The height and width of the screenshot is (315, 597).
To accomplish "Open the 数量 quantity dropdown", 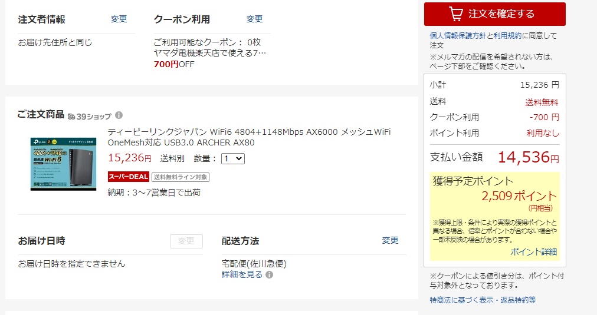I will coord(233,158).
